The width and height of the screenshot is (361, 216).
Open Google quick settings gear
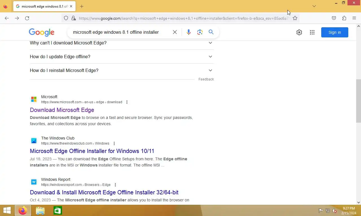299,32
